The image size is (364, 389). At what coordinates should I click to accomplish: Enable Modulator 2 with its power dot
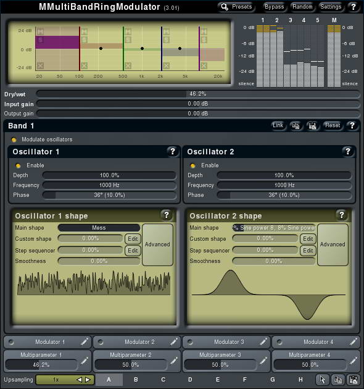coord(101,342)
